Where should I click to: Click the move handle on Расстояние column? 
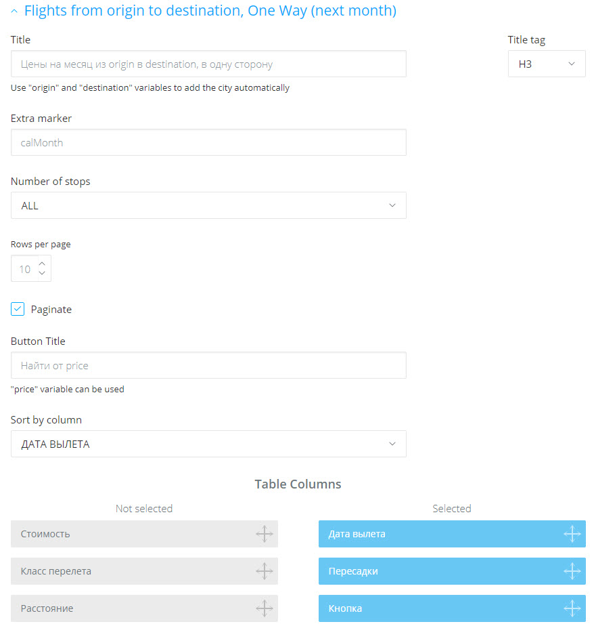265,608
